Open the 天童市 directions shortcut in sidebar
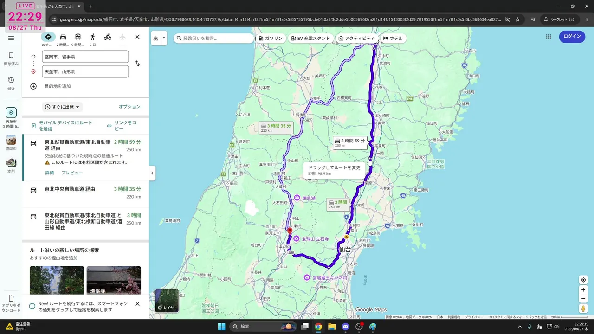Viewport: 594px width, 334px height. point(11,118)
